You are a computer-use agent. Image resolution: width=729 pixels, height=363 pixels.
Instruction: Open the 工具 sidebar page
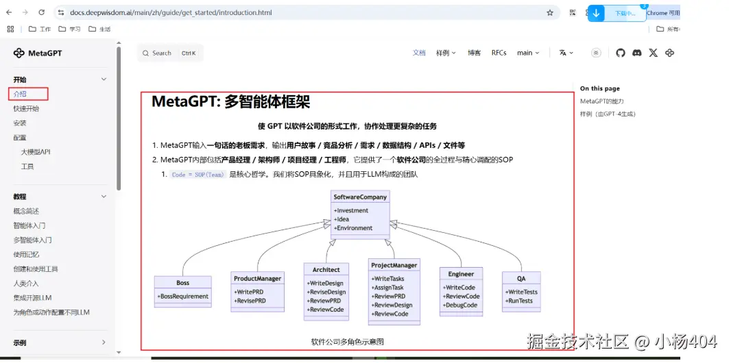[x=27, y=166]
